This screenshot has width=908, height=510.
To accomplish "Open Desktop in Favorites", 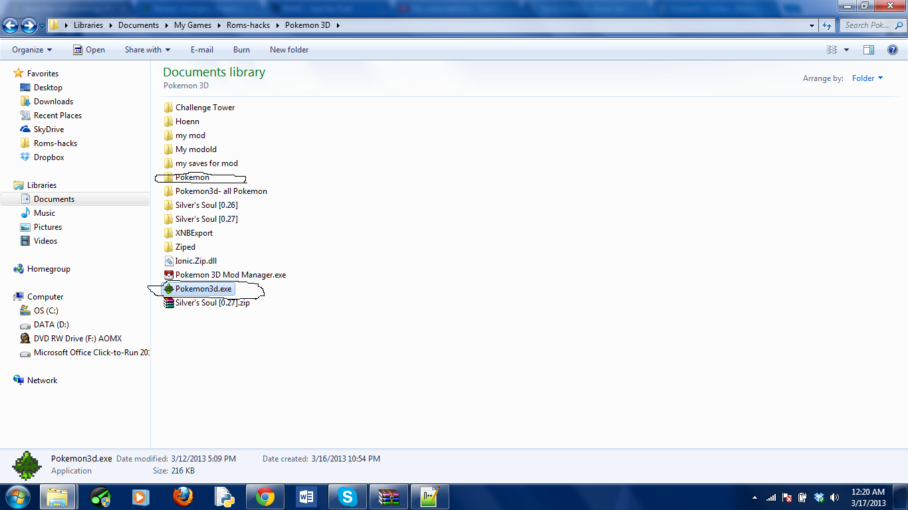I will [41, 88].
